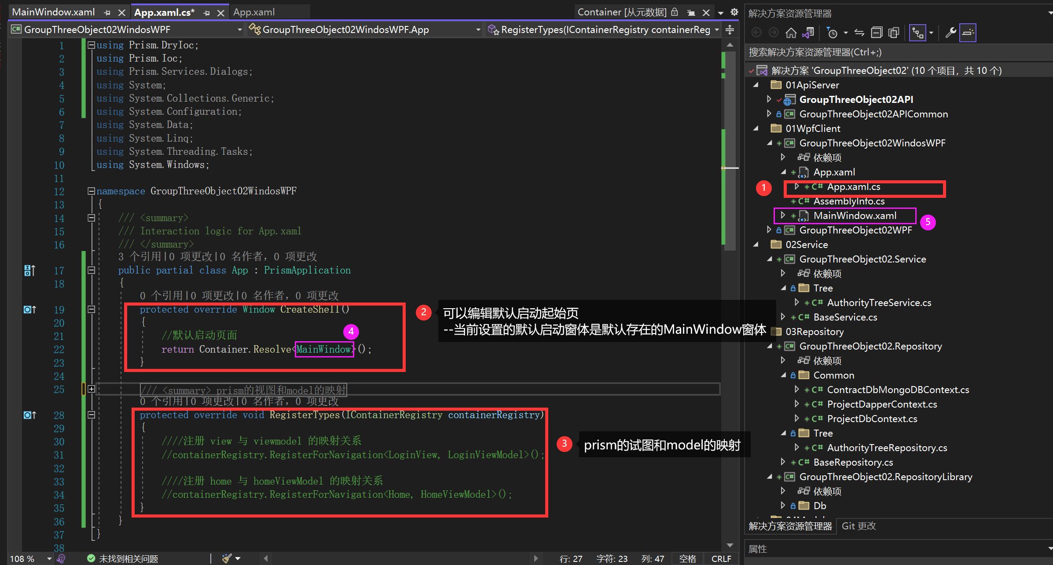
Task: Click Sync with Active Document arrows icon
Action: [x=859, y=33]
